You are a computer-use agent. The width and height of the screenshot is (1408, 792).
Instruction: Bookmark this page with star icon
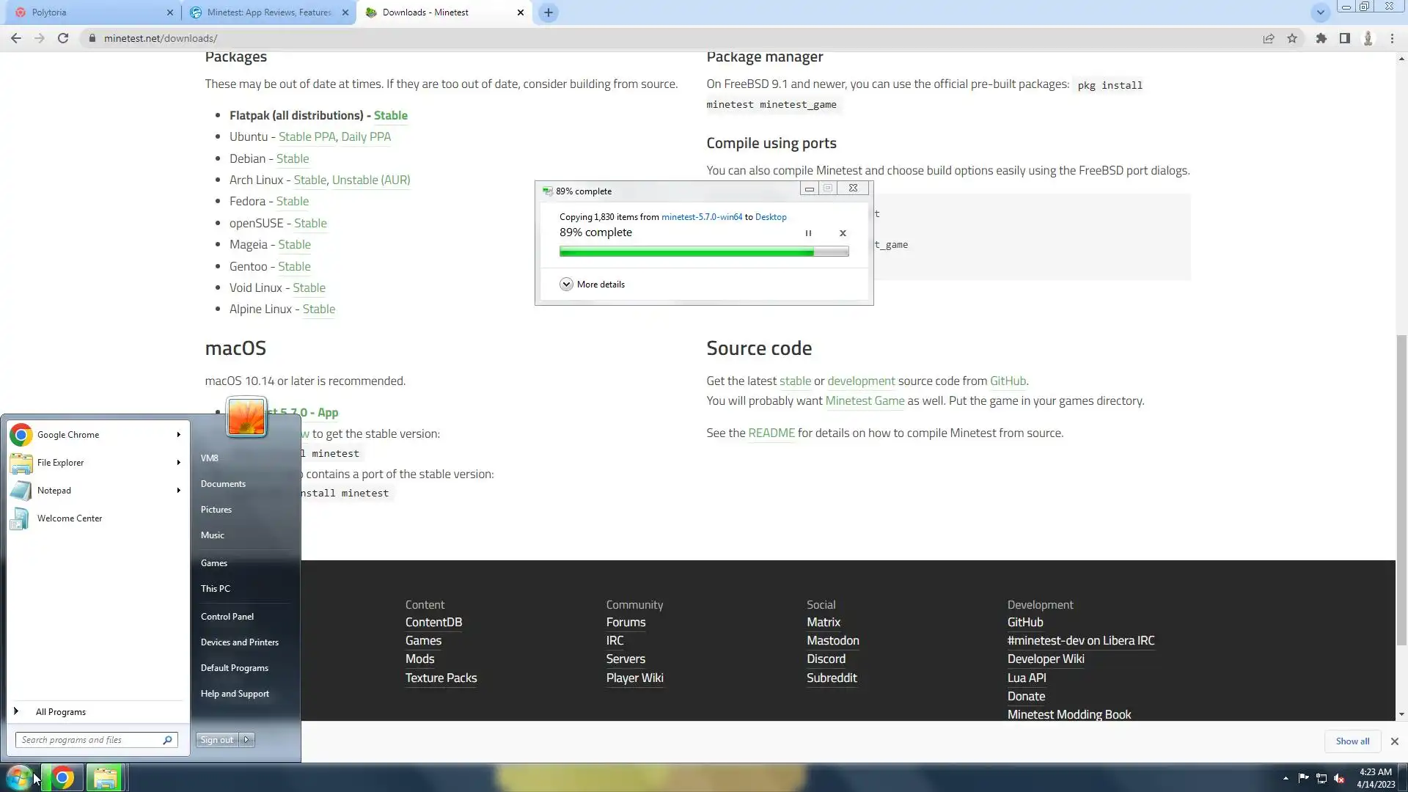[1292, 38]
